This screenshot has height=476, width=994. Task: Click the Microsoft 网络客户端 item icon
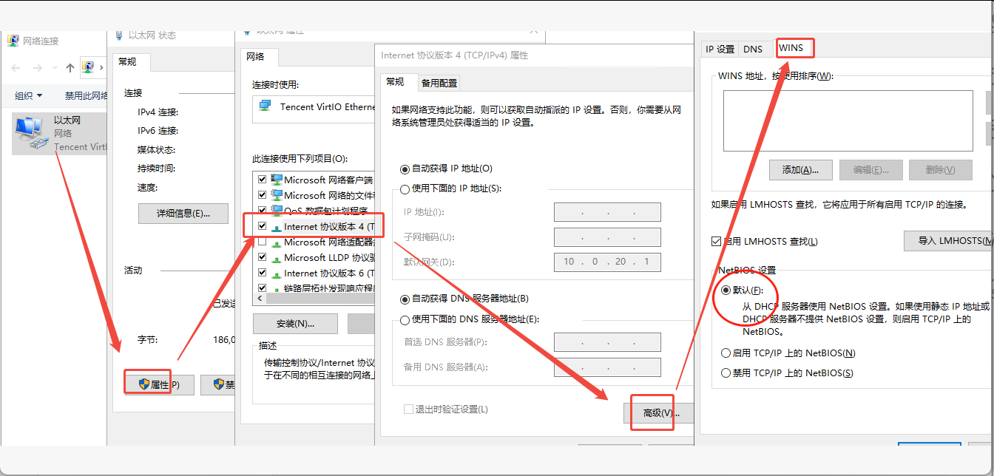[277, 180]
